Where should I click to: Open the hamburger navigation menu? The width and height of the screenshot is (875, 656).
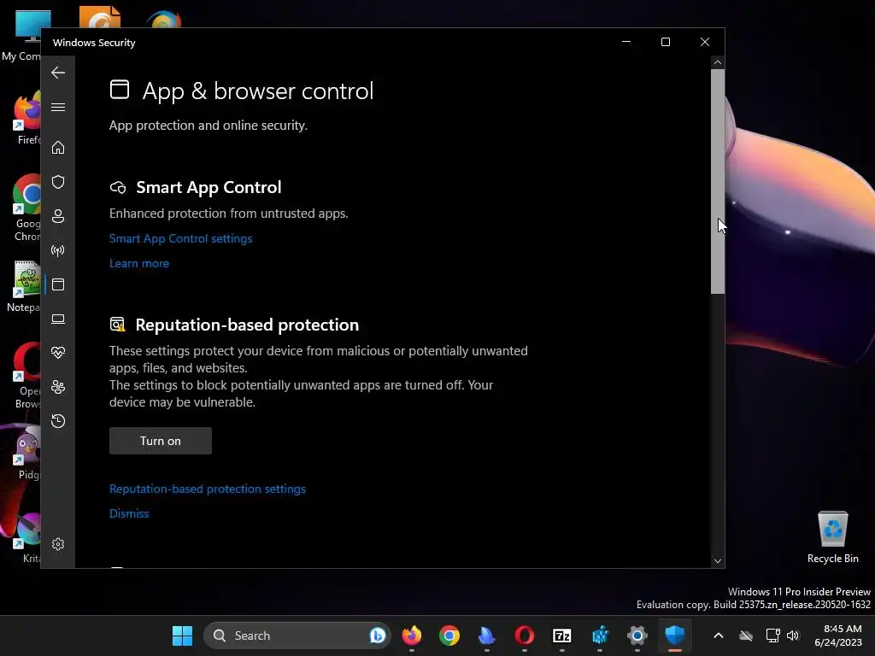point(58,107)
